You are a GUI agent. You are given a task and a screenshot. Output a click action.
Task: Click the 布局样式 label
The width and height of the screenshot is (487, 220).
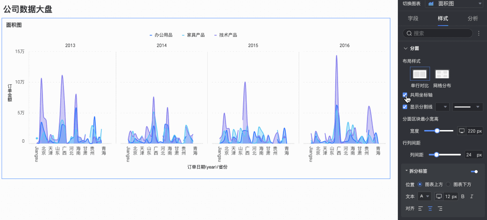point(411,61)
